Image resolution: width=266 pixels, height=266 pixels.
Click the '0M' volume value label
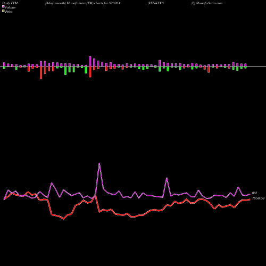click(x=254, y=193)
